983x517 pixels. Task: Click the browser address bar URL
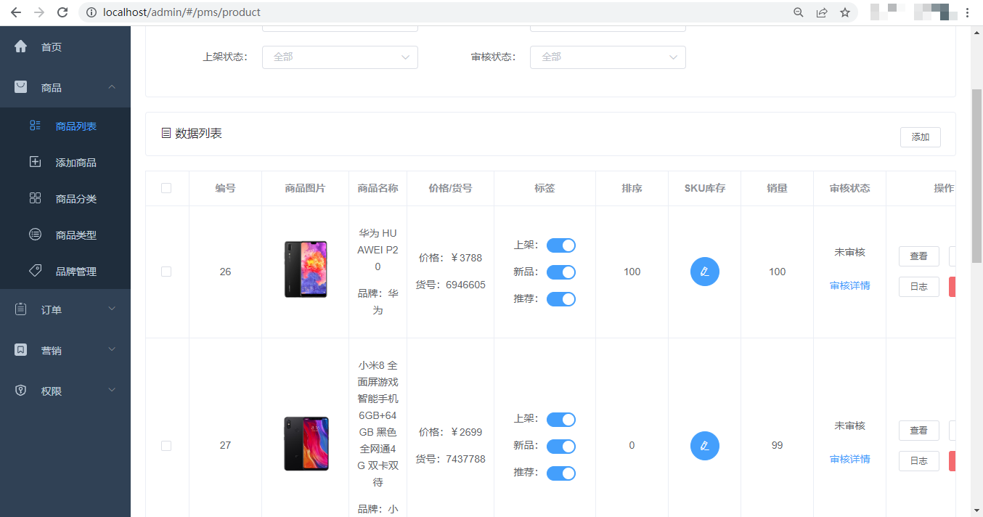coord(182,12)
